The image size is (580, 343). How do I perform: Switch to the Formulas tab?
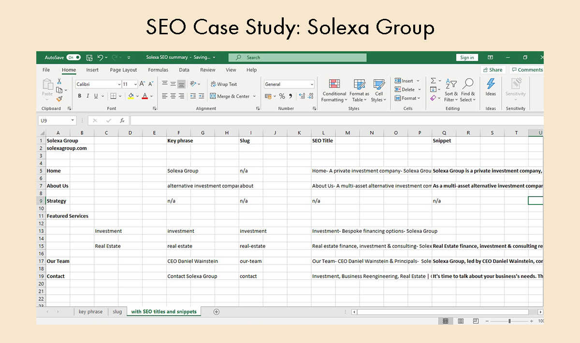tap(158, 70)
